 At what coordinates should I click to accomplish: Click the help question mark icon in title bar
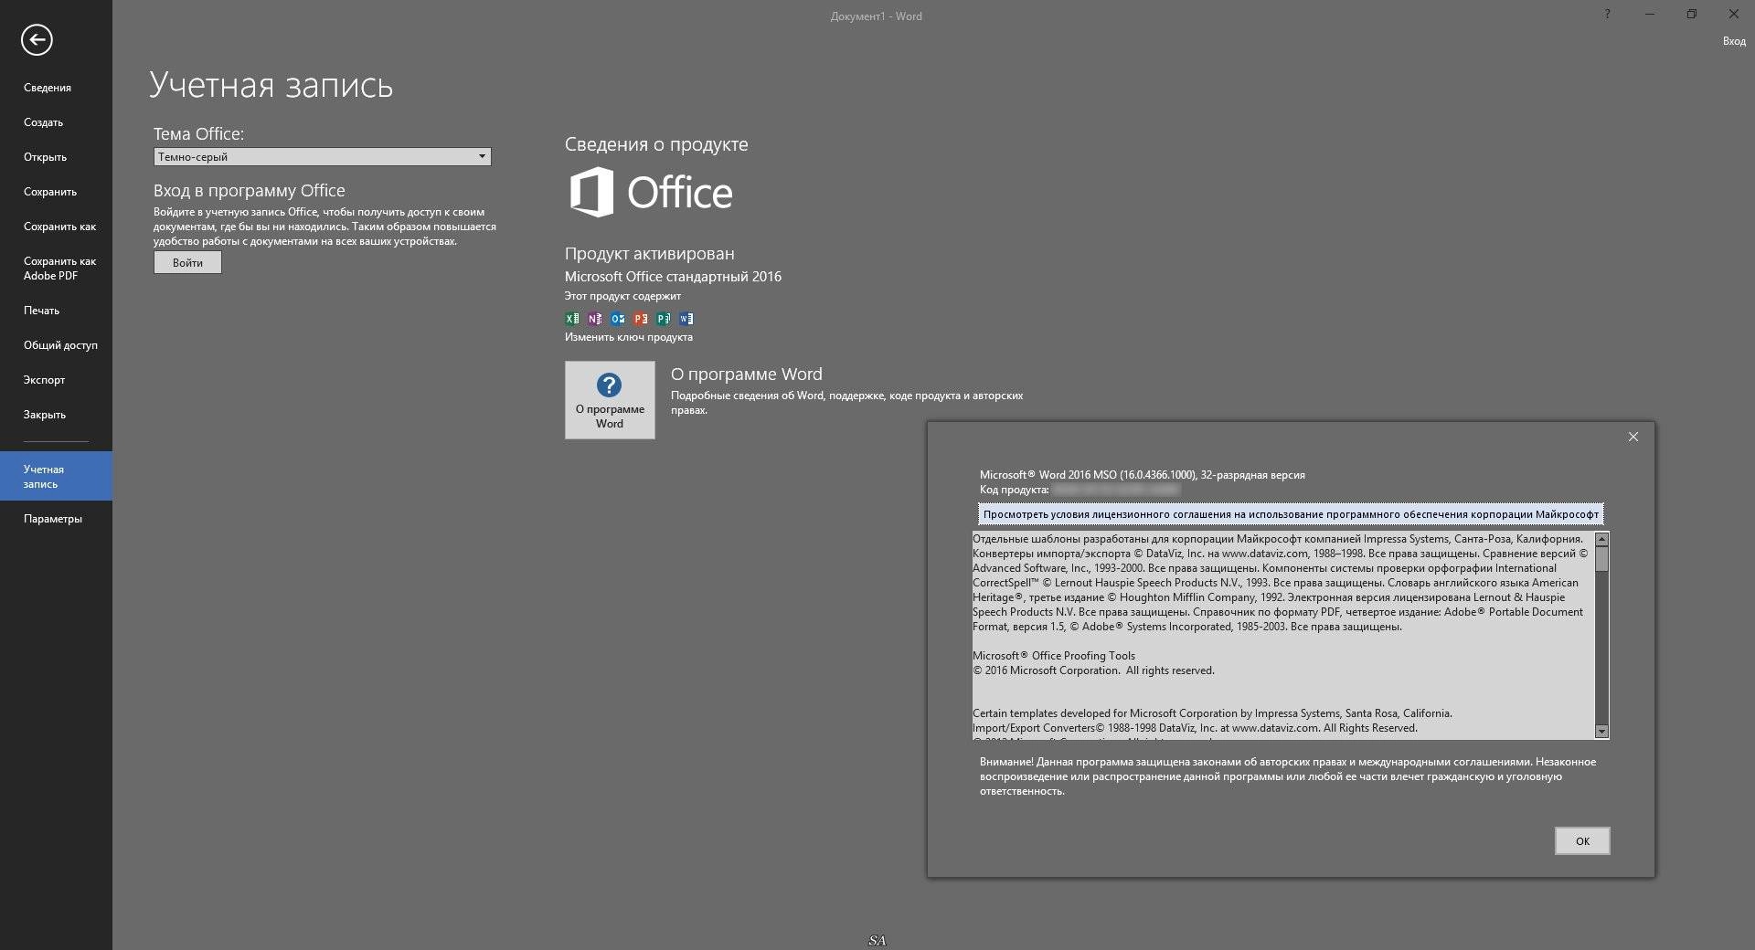[x=1607, y=15]
